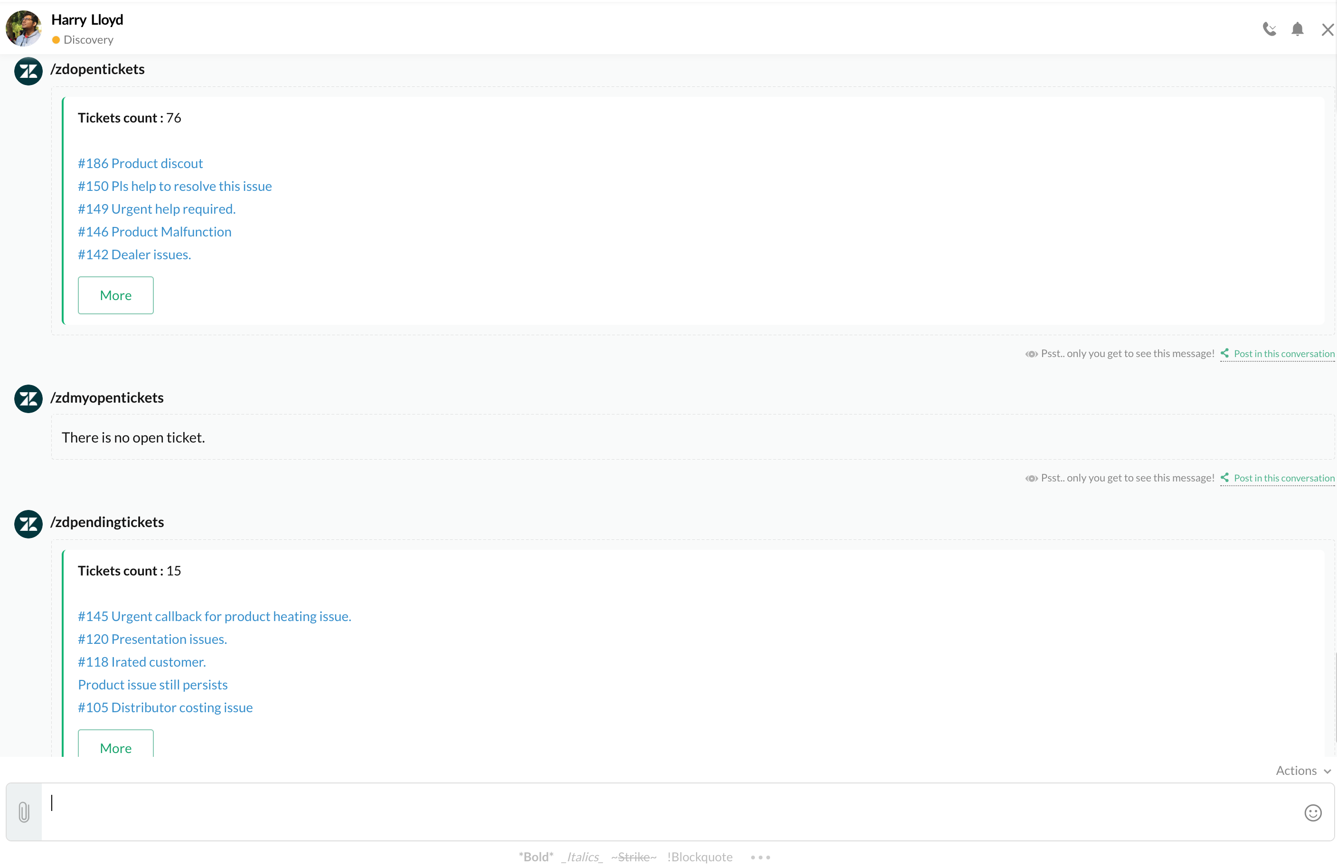This screenshot has height=867, width=1337.
Task: Click Harry Lloyd's profile avatar
Action: (x=24, y=28)
